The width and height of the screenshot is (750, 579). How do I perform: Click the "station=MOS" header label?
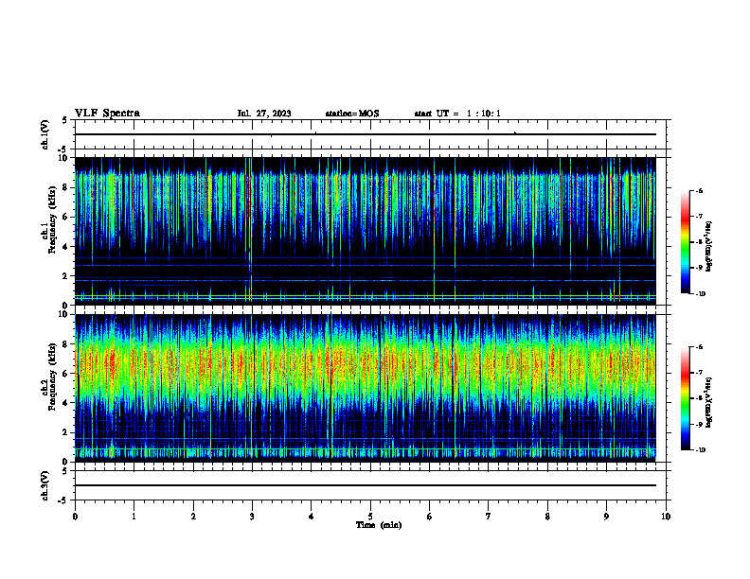[x=352, y=114]
